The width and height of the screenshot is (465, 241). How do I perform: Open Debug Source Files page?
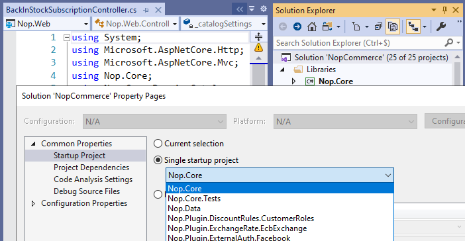pyautogui.click(x=87, y=191)
